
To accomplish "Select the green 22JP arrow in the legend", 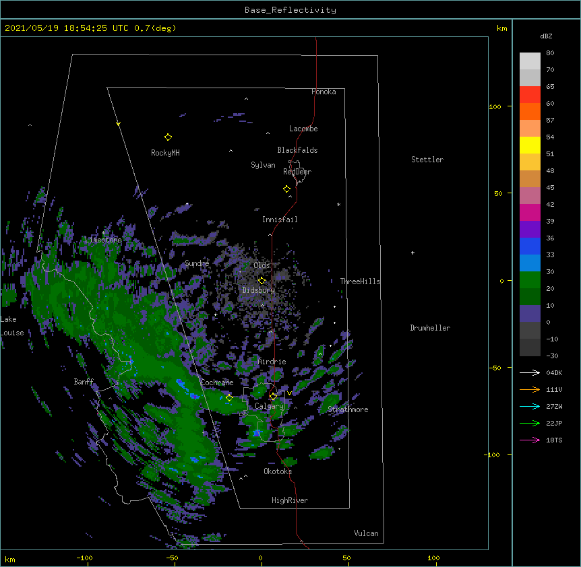I will (x=530, y=423).
